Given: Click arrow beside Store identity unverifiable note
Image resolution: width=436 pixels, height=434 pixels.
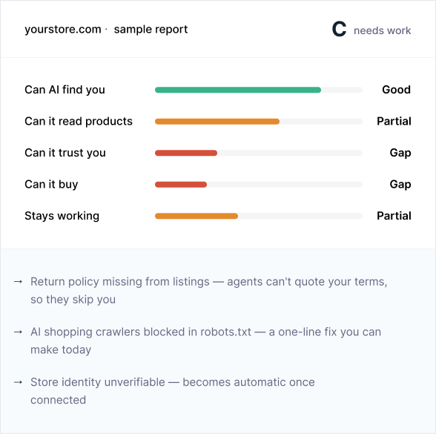Looking at the screenshot, I should coord(18,382).
